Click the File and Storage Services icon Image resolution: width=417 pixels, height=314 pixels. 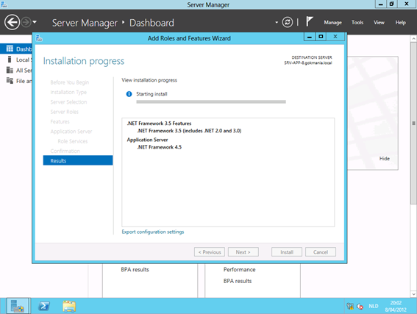point(10,81)
